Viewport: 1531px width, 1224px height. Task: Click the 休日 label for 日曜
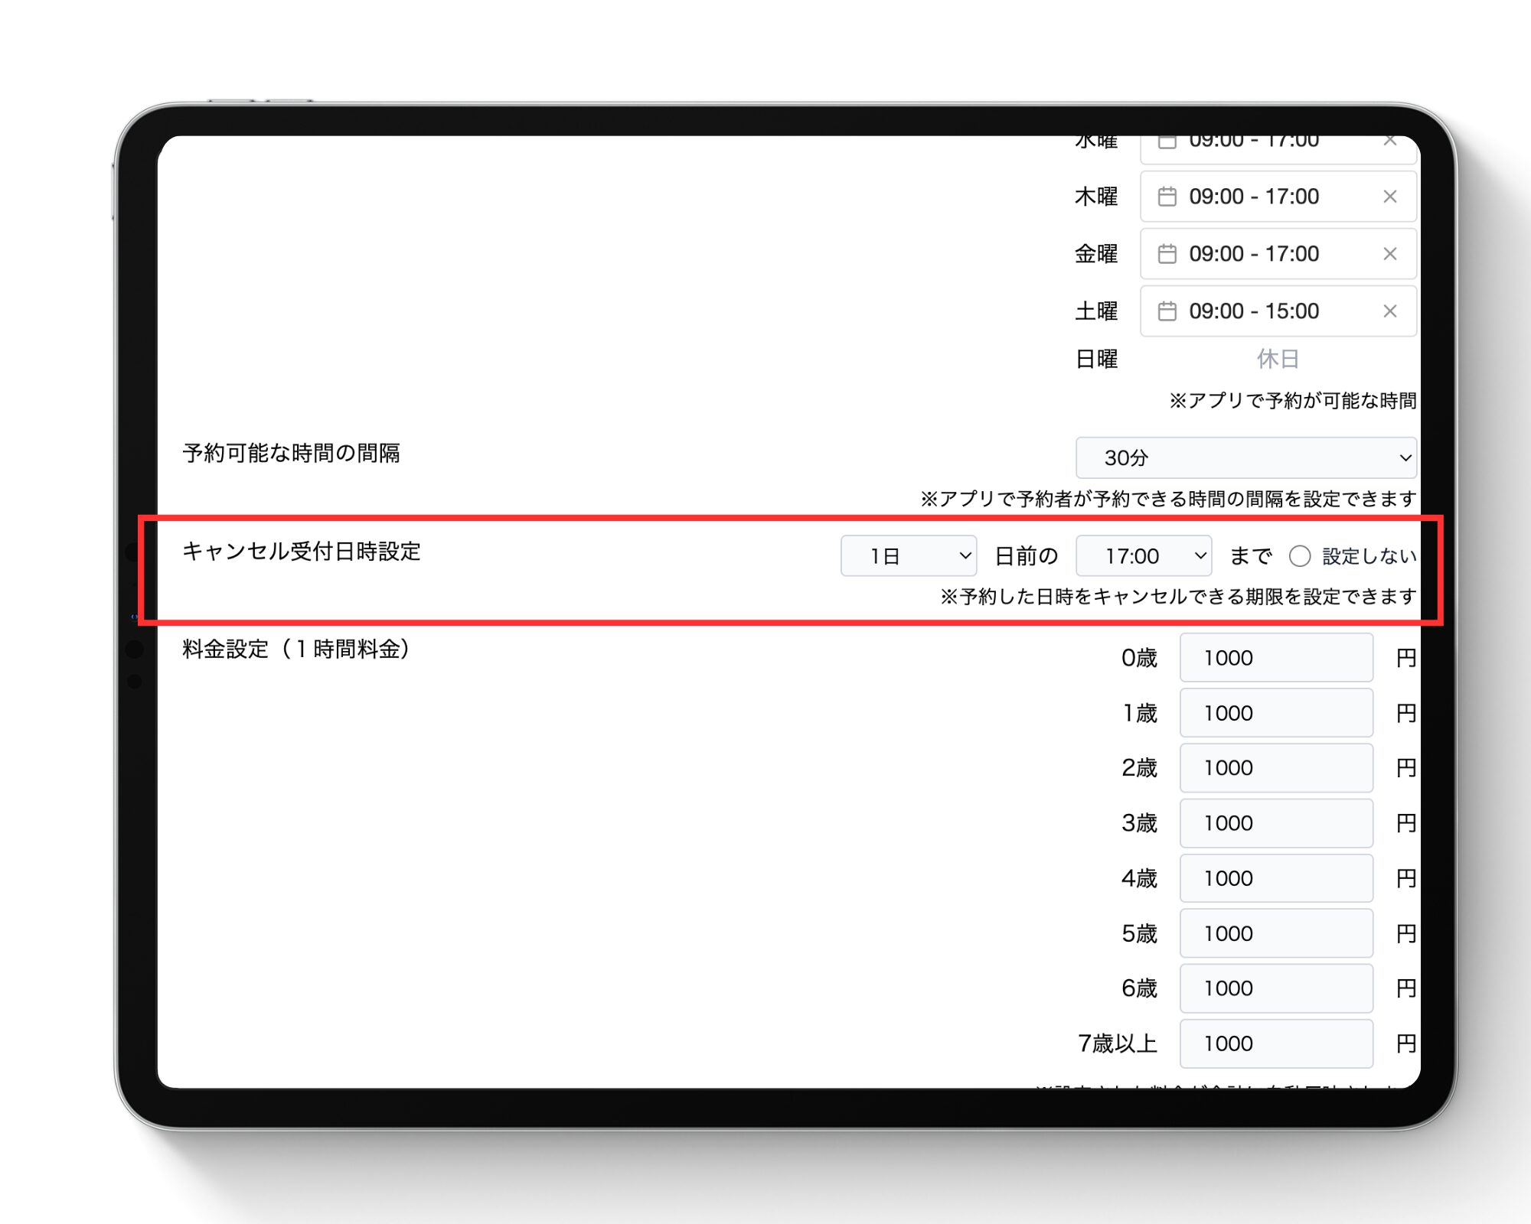pyautogui.click(x=1279, y=358)
